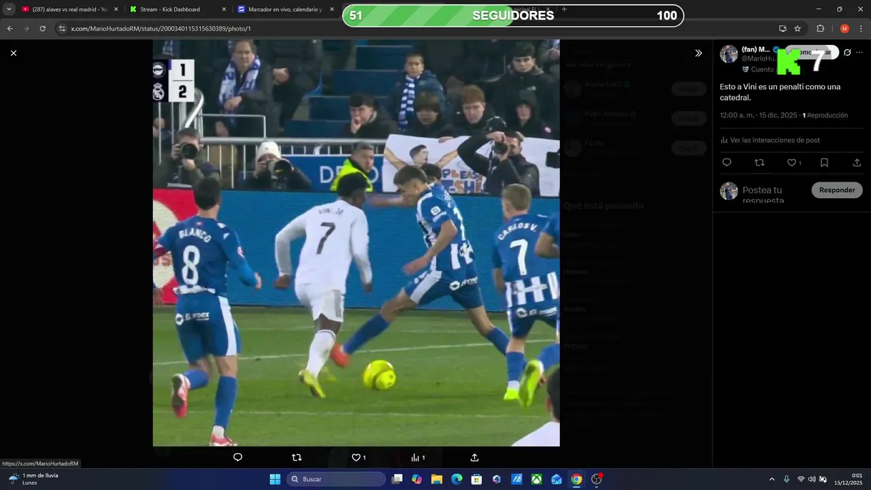
Task: Click the @MarioHu handle
Action: coord(759,59)
